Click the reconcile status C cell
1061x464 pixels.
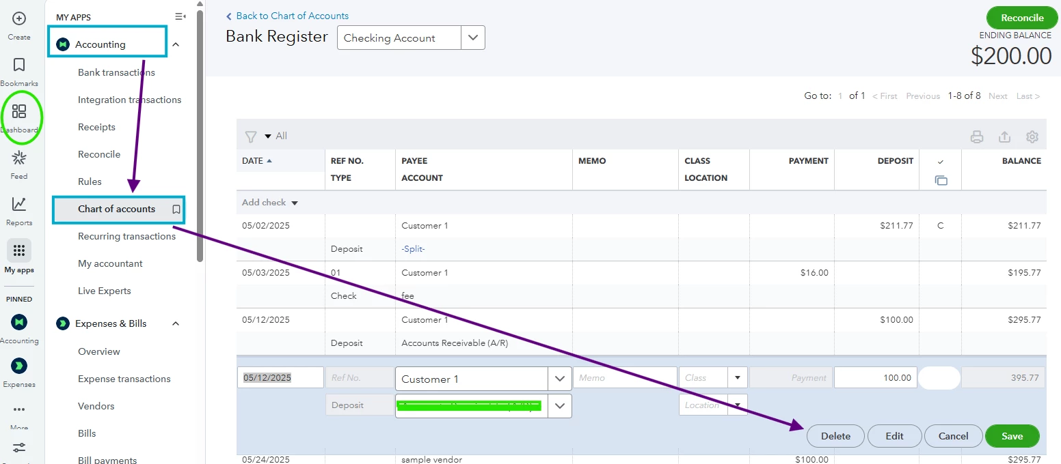pyautogui.click(x=940, y=226)
